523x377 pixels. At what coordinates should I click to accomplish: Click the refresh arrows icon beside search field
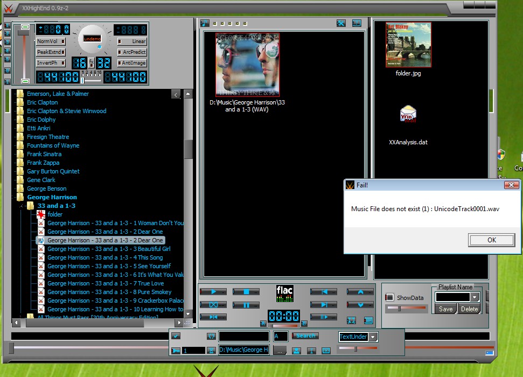[211, 336]
